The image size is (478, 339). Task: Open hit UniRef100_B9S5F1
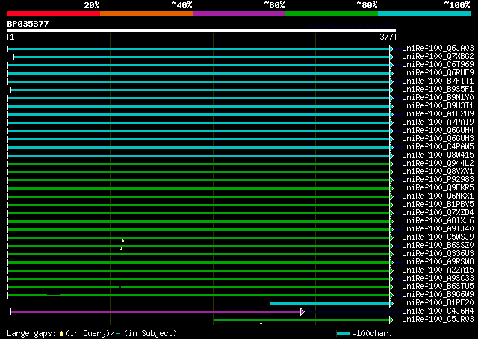pyautogui.click(x=438, y=89)
